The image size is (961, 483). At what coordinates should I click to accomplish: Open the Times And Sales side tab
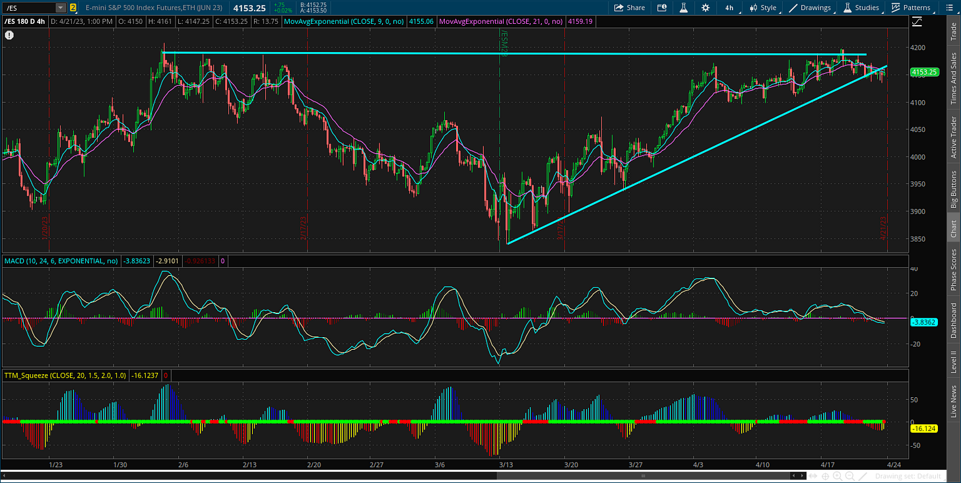click(953, 79)
